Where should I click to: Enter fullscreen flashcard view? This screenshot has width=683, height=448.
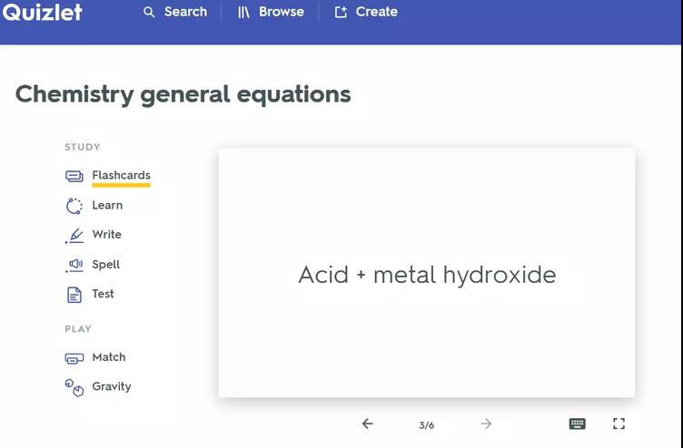point(619,424)
